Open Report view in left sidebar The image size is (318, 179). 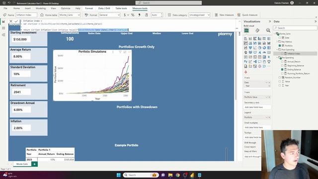coord(3,21)
